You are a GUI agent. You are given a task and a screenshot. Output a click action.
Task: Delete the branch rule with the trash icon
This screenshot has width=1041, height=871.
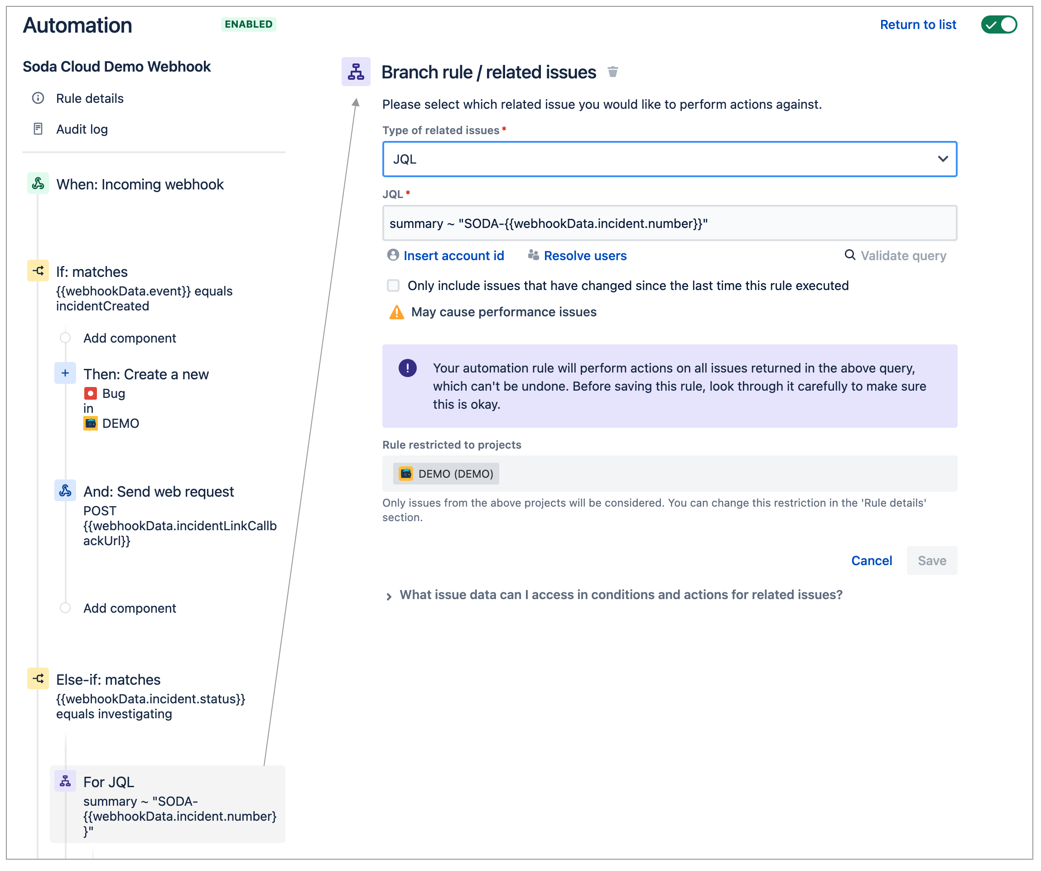[613, 72]
